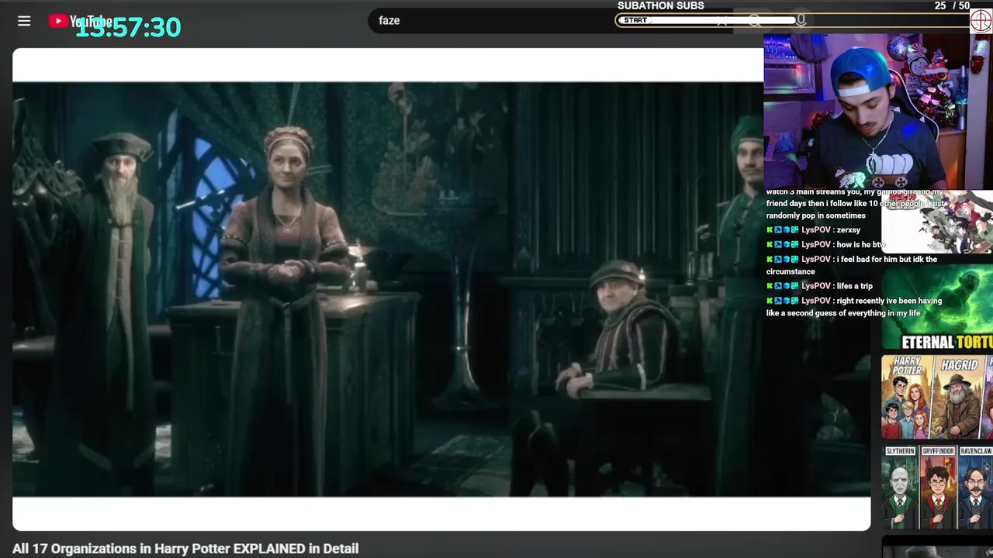Click the 'SUBATHON SUBS' overlay label
Viewport: 993px width, 558px height.
[x=661, y=6]
